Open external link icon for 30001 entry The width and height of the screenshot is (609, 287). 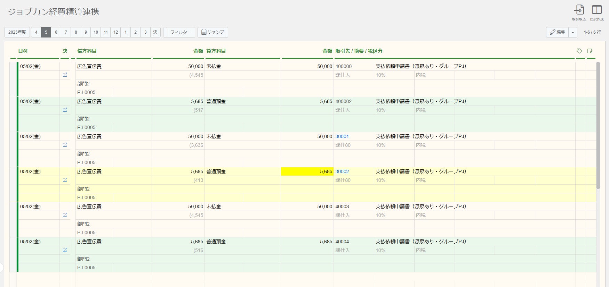coord(65,145)
